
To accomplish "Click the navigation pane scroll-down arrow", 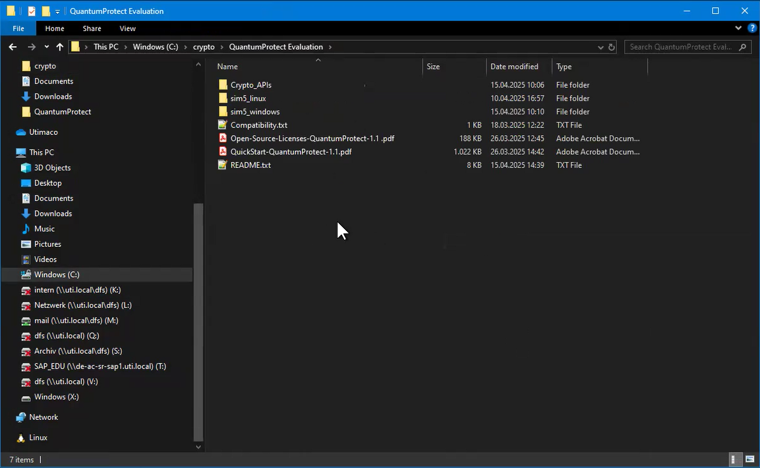I will 198,447.
